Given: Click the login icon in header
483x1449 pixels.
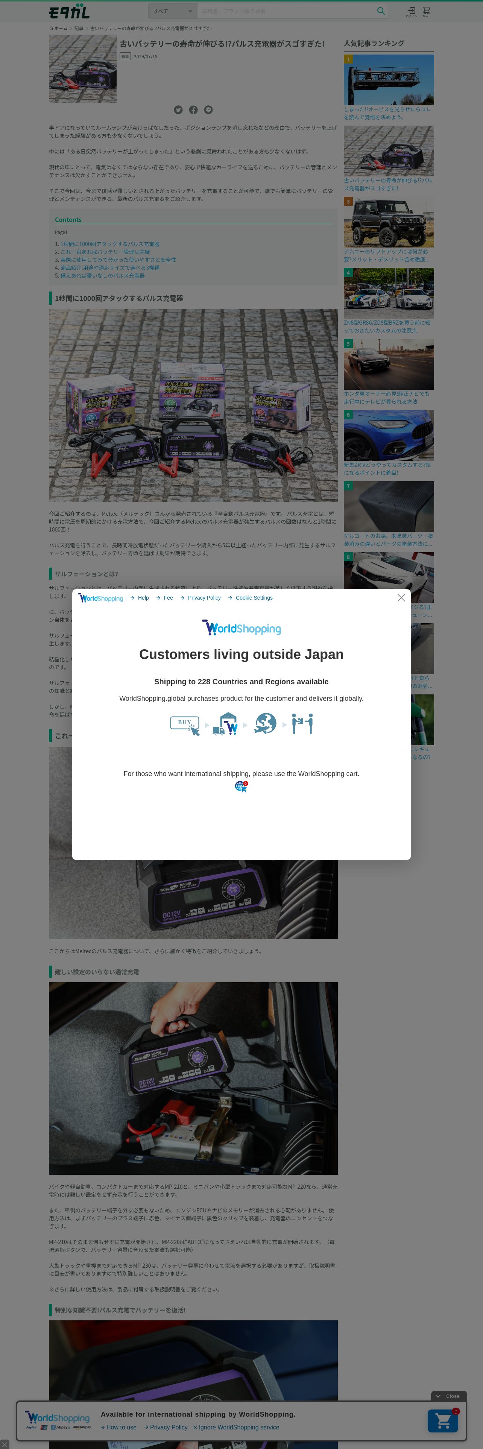Looking at the screenshot, I should (412, 11).
